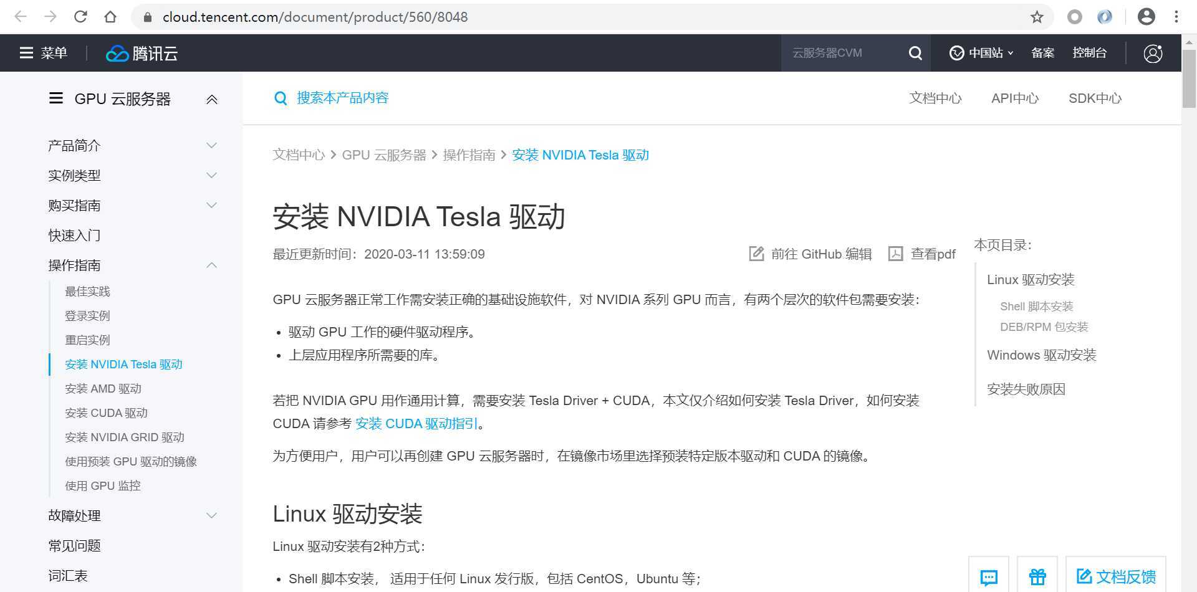
Task: Open 安装 CUDA 驱动 in sidebar
Action: click(106, 413)
